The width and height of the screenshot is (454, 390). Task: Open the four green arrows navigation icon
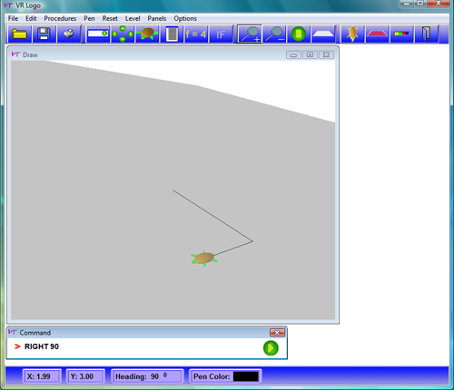(x=123, y=34)
